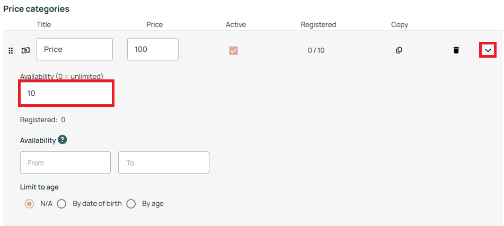Click the money icon beside the Title field
Image resolution: width=504 pixels, height=226 pixels.
[x=25, y=50]
